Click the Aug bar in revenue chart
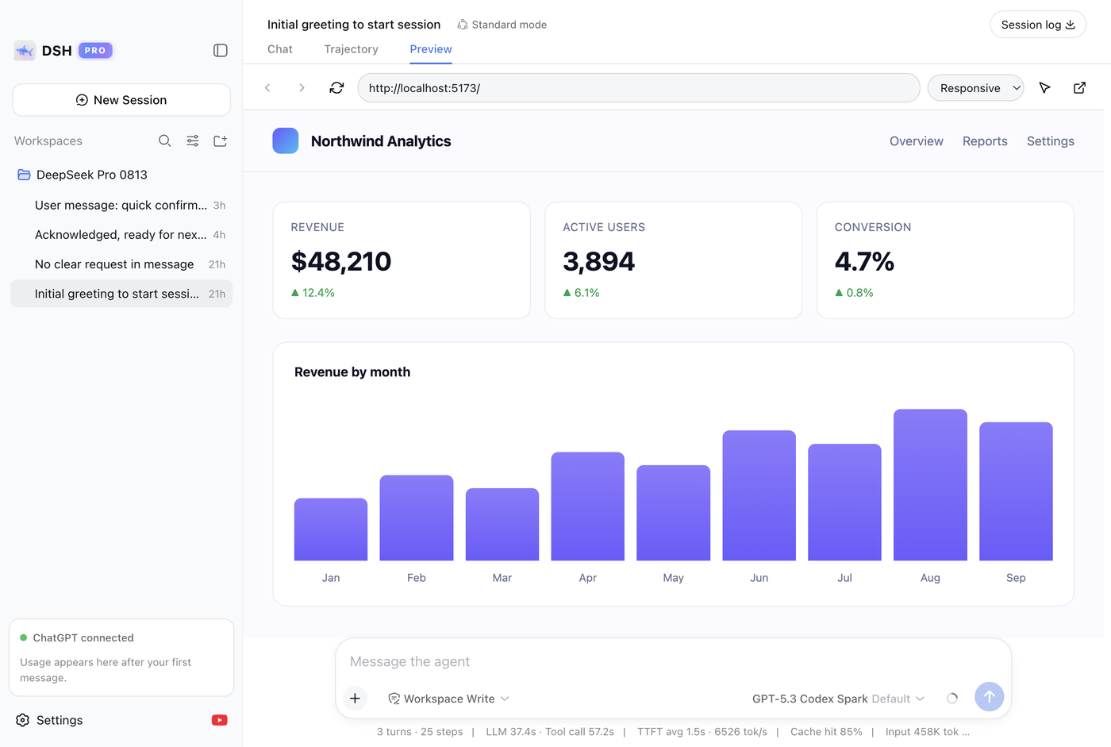The width and height of the screenshot is (1111, 747). point(930,485)
